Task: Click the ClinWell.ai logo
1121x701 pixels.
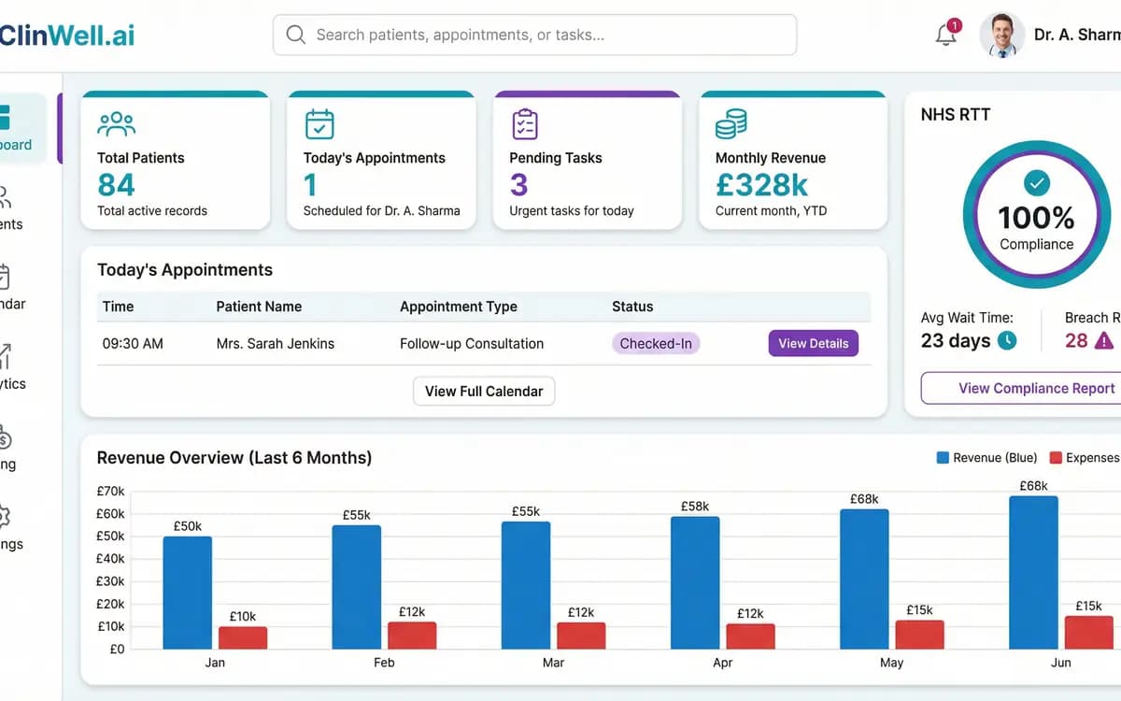Action: tap(66, 36)
